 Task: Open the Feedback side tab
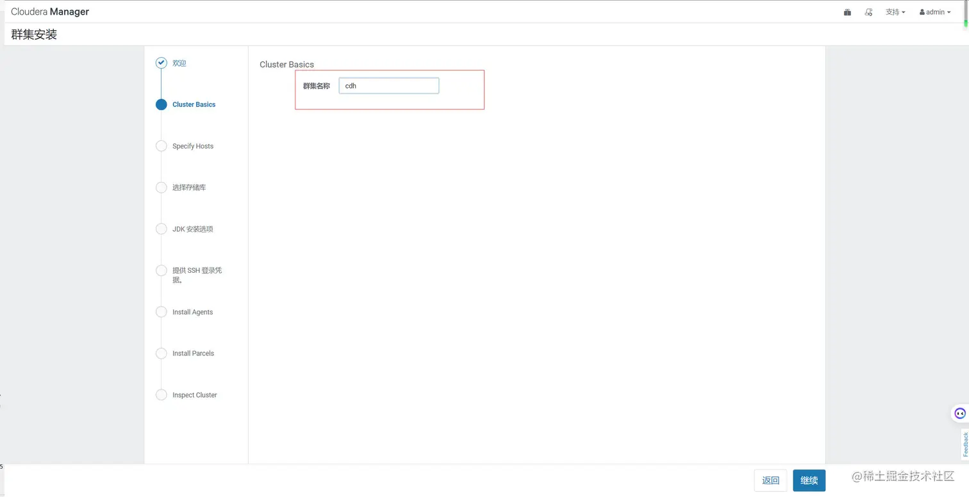965,444
